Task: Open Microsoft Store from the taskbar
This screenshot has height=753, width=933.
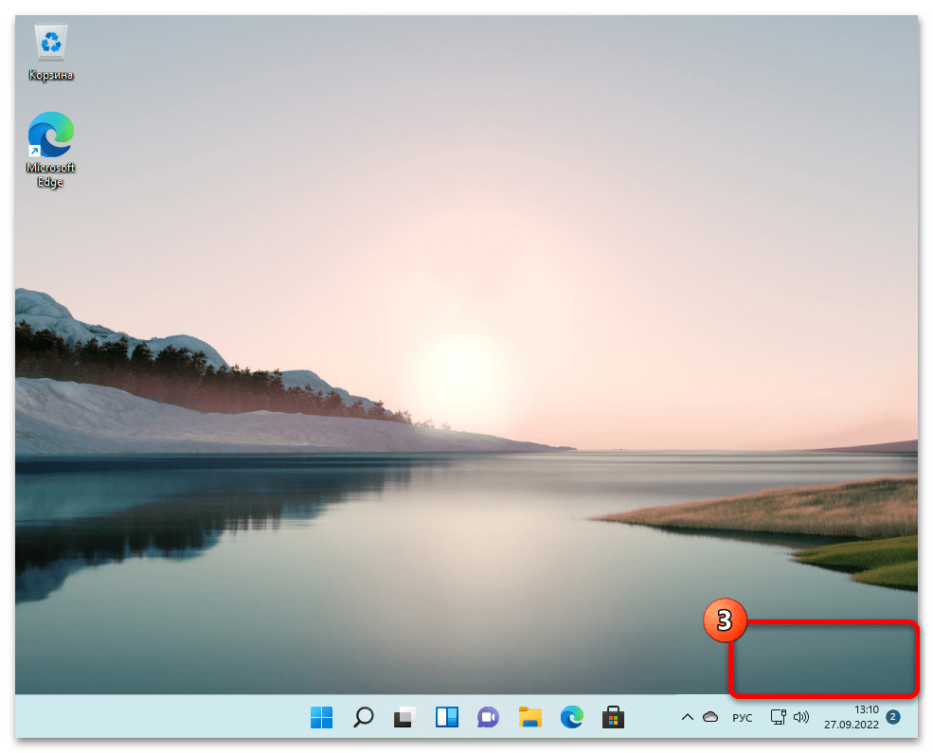Action: [x=613, y=717]
